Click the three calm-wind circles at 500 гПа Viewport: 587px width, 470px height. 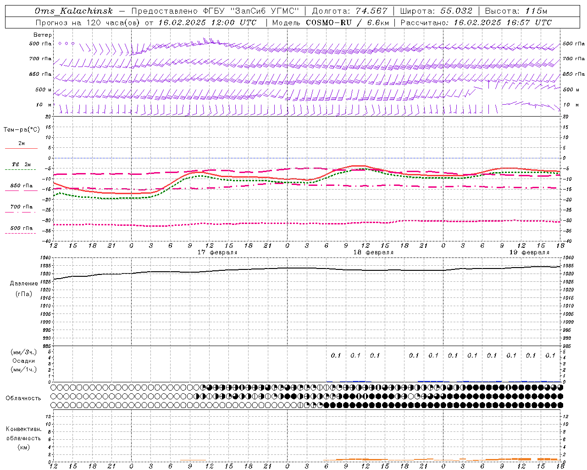(x=66, y=44)
